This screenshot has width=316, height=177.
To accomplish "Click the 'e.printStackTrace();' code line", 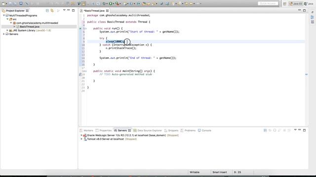I will pyautogui.click(x=121, y=48).
